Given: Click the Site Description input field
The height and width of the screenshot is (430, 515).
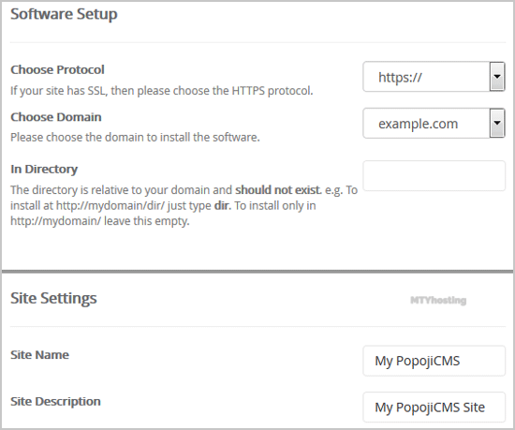Looking at the screenshot, I should point(434,407).
